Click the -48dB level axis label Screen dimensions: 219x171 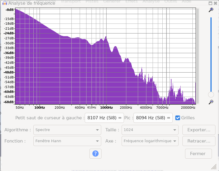9,73
